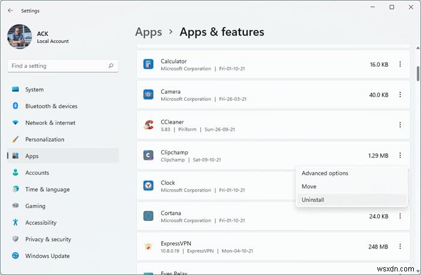Click the scrollbar up arrow
The image size is (421, 275).
(x=418, y=48)
